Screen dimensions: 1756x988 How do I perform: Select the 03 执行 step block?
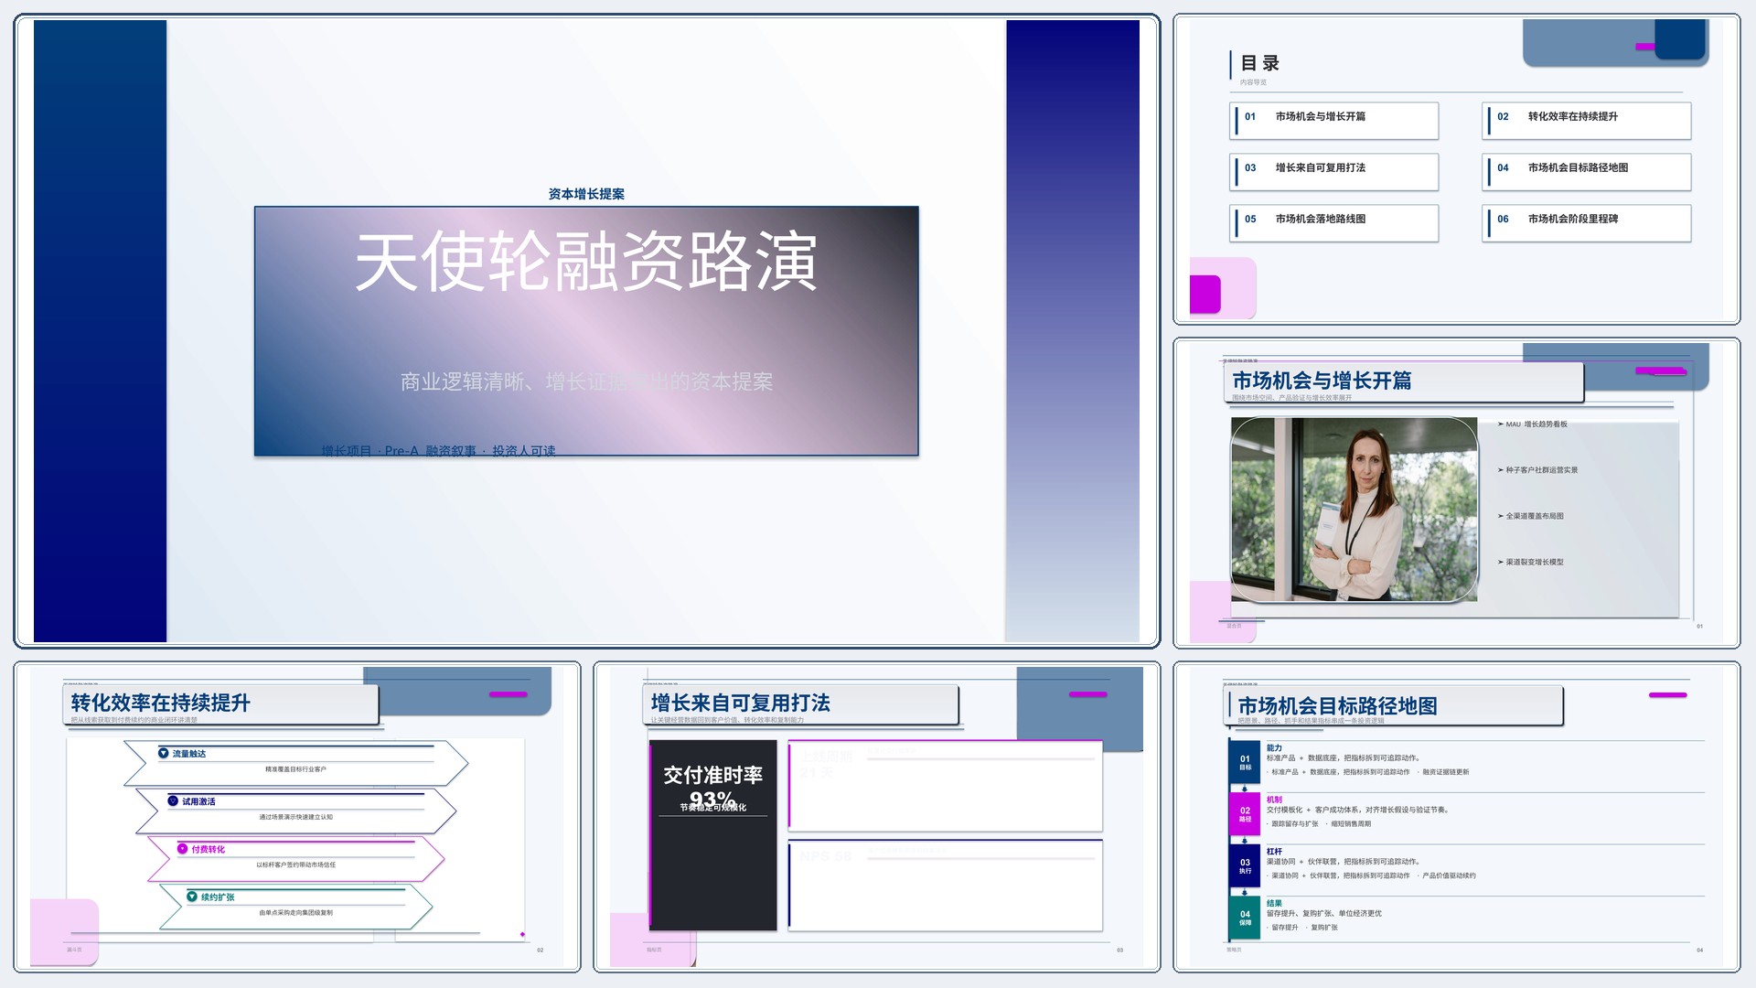(1245, 865)
